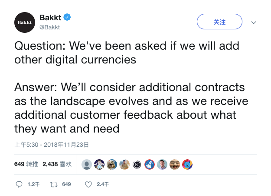Click the blue verified badge
The width and height of the screenshot is (271, 196).
[67, 17]
